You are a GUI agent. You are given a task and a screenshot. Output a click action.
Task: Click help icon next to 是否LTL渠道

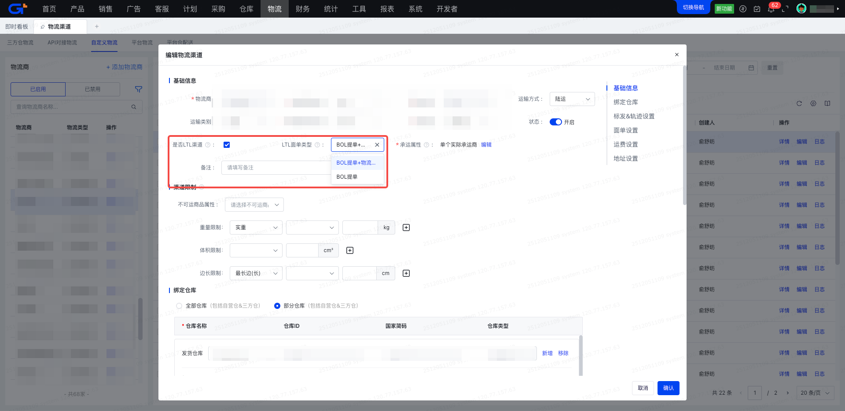pos(208,145)
